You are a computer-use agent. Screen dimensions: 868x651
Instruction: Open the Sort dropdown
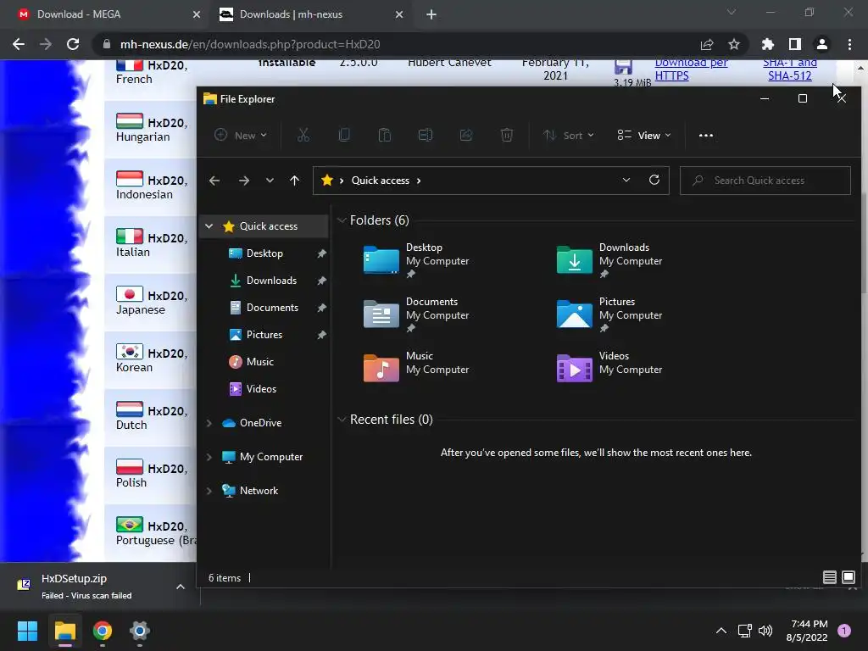[569, 135]
